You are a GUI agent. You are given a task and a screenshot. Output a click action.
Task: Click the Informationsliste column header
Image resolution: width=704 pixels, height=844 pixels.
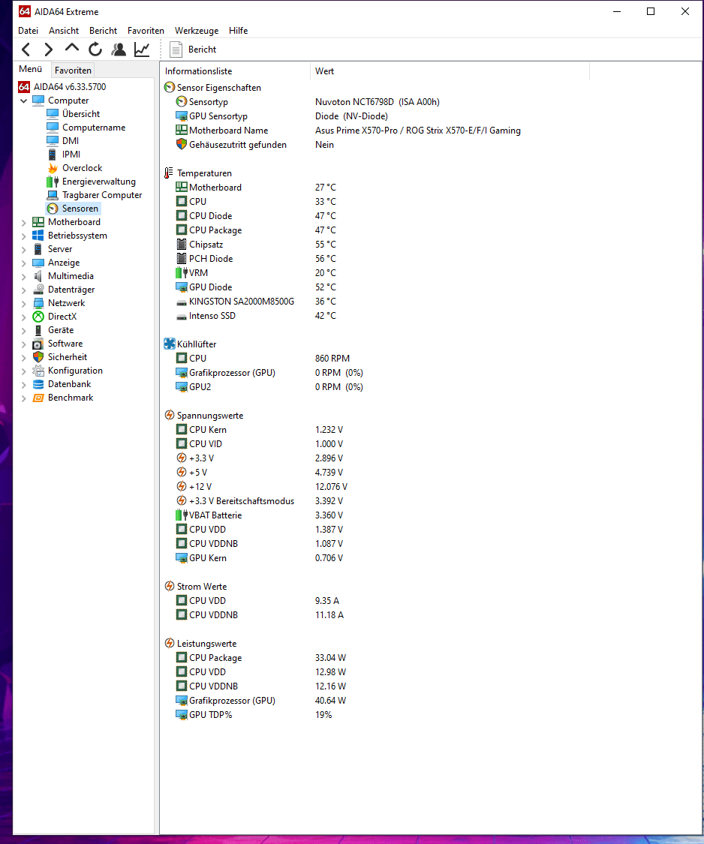click(x=235, y=71)
